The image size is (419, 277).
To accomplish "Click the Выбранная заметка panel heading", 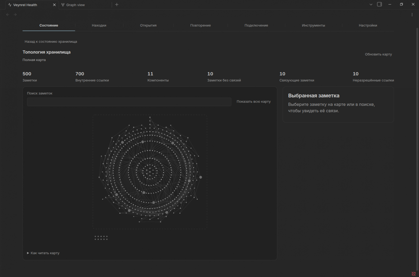I will [314, 96].
